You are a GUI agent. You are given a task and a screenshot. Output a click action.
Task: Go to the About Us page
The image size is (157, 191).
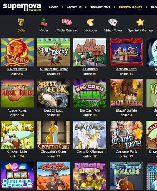(74, 7)
